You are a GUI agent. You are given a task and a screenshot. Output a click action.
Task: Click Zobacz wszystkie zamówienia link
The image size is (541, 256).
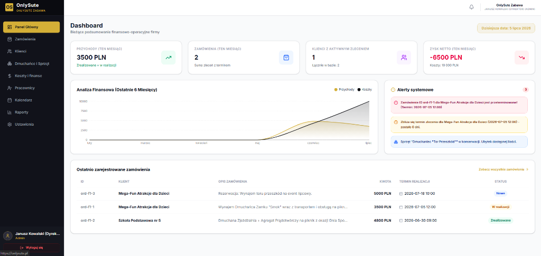pos(503,169)
